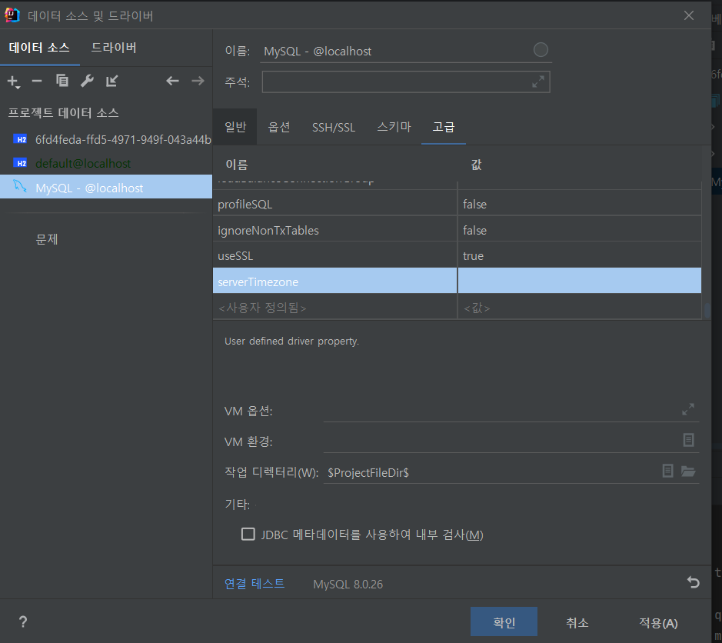
Task: Open the 스키마 tab
Action: (394, 127)
